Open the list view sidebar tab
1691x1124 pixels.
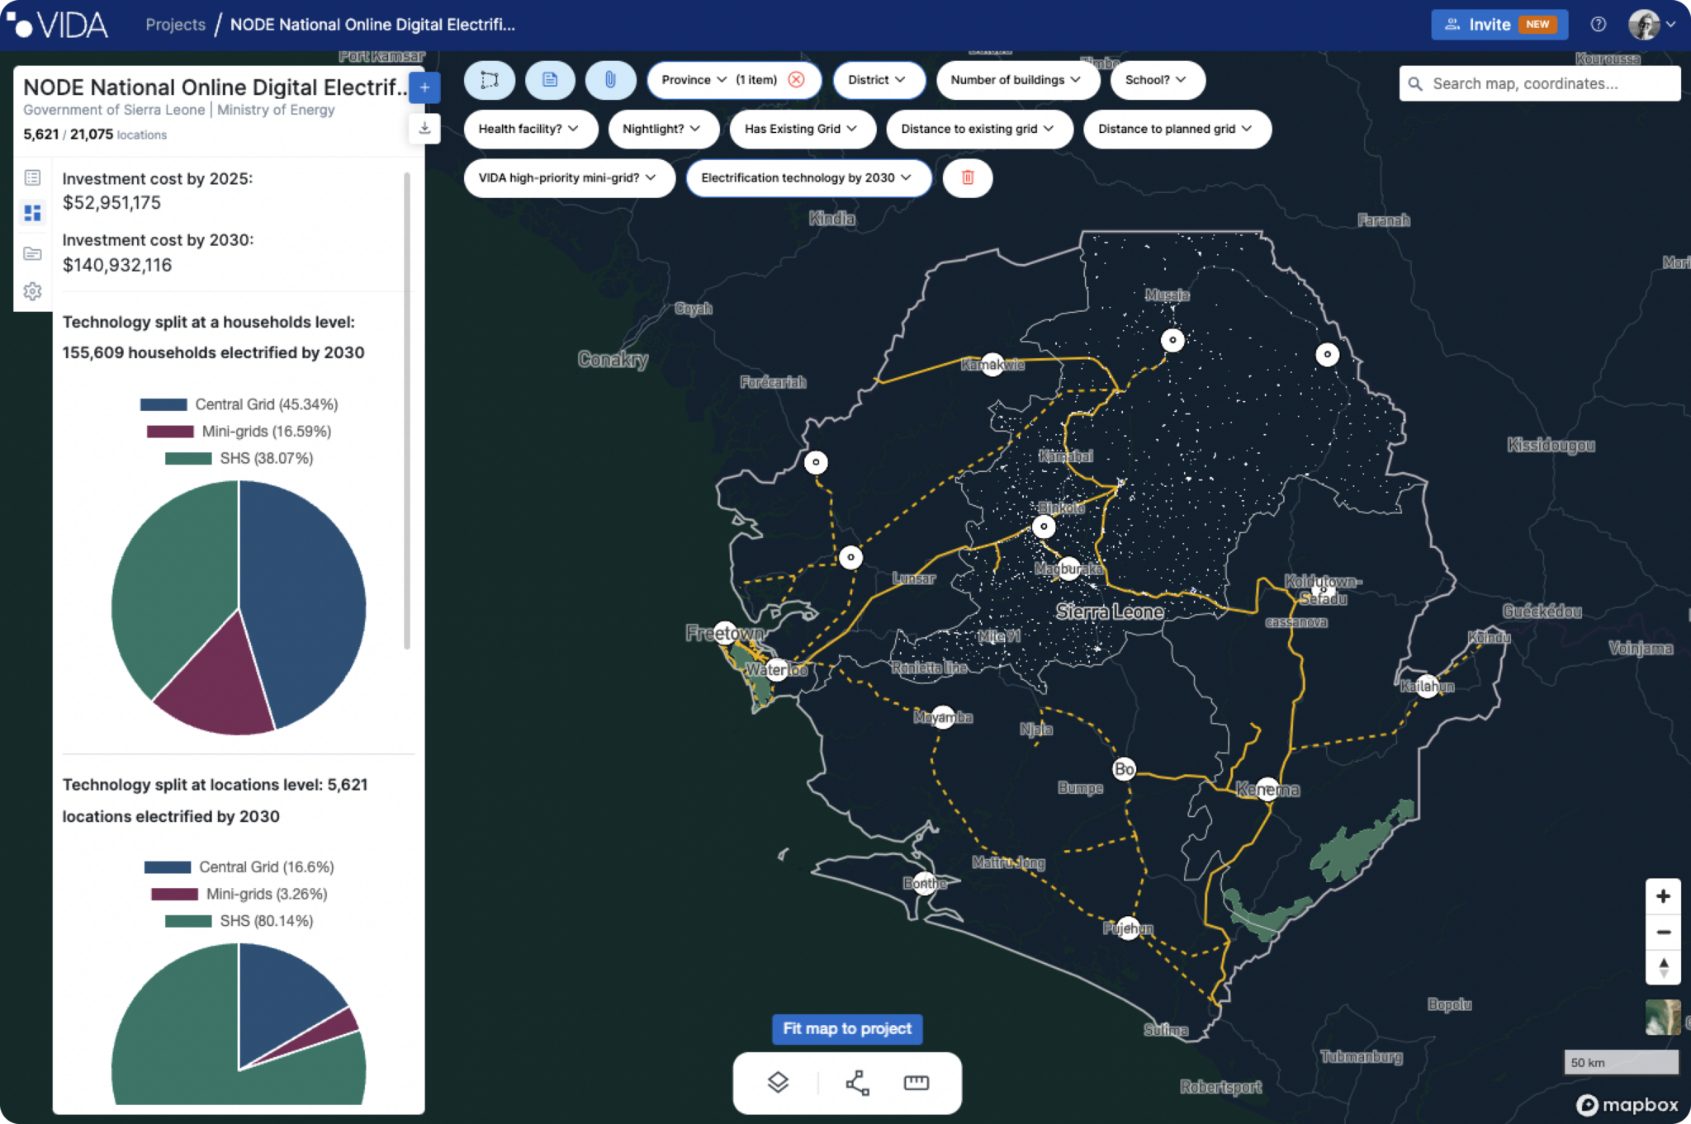32,177
